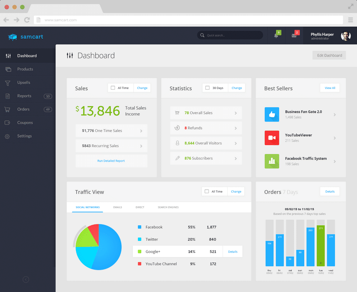This screenshot has width=357, height=292.
Task: Click Change in the Traffic View panel
Action: pyautogui.click(x=236, y=191)
